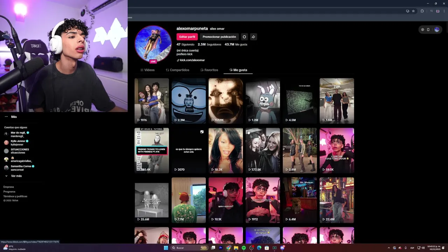This screenshot has height=252, width=448.
Task: Open Samantha Correa's avatar in sidebar
Action: coord(6,168)
